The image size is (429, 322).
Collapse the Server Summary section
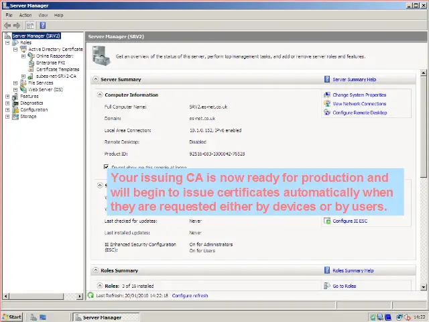tap(95, 79)
